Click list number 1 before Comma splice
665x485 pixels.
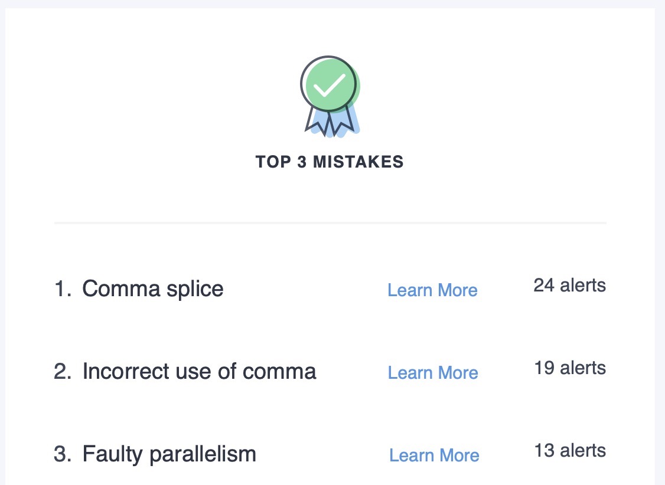pyautogui.click(x=63, y=289)
